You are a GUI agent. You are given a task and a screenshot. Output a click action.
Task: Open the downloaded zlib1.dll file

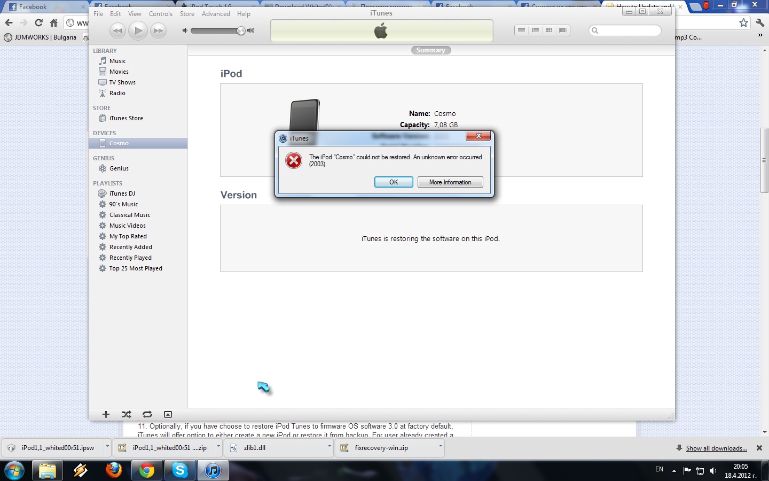[x=274, y=448]
